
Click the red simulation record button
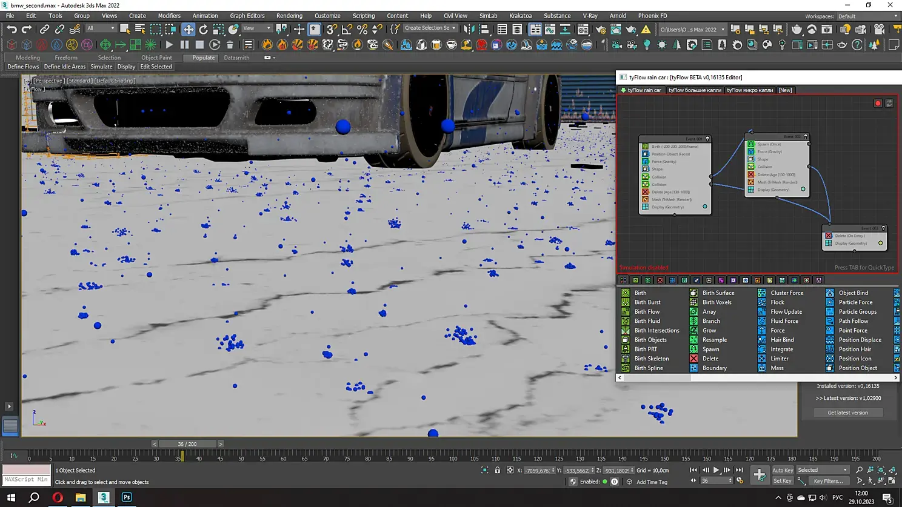[x=877, y=104]
